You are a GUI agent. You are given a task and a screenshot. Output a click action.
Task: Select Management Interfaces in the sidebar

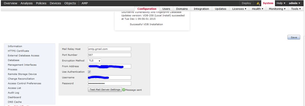22,65
